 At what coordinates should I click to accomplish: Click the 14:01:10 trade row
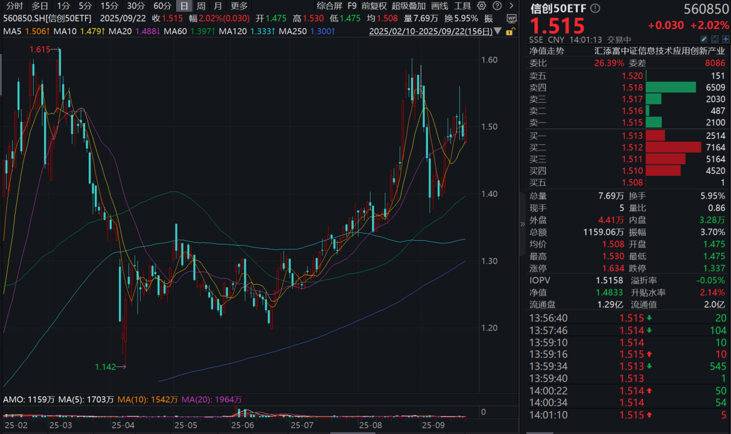click(628, 415)
